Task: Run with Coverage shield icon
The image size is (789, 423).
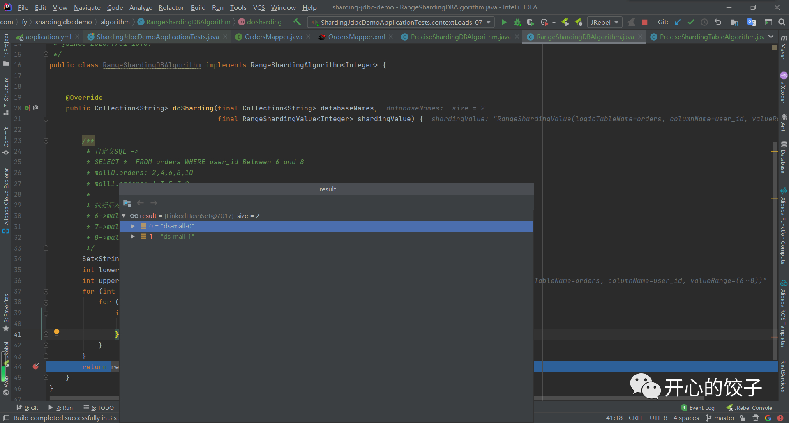Action: [x=531, y=22]
